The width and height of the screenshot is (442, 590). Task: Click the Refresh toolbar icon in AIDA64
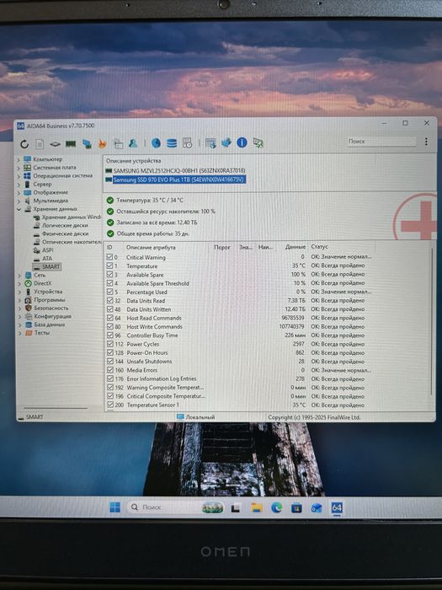coord(24,144)
